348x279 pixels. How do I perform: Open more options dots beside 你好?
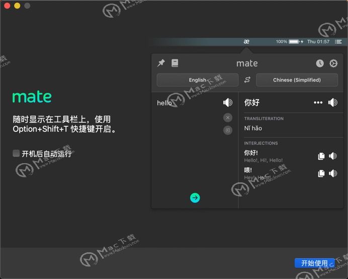coord(318,103)
